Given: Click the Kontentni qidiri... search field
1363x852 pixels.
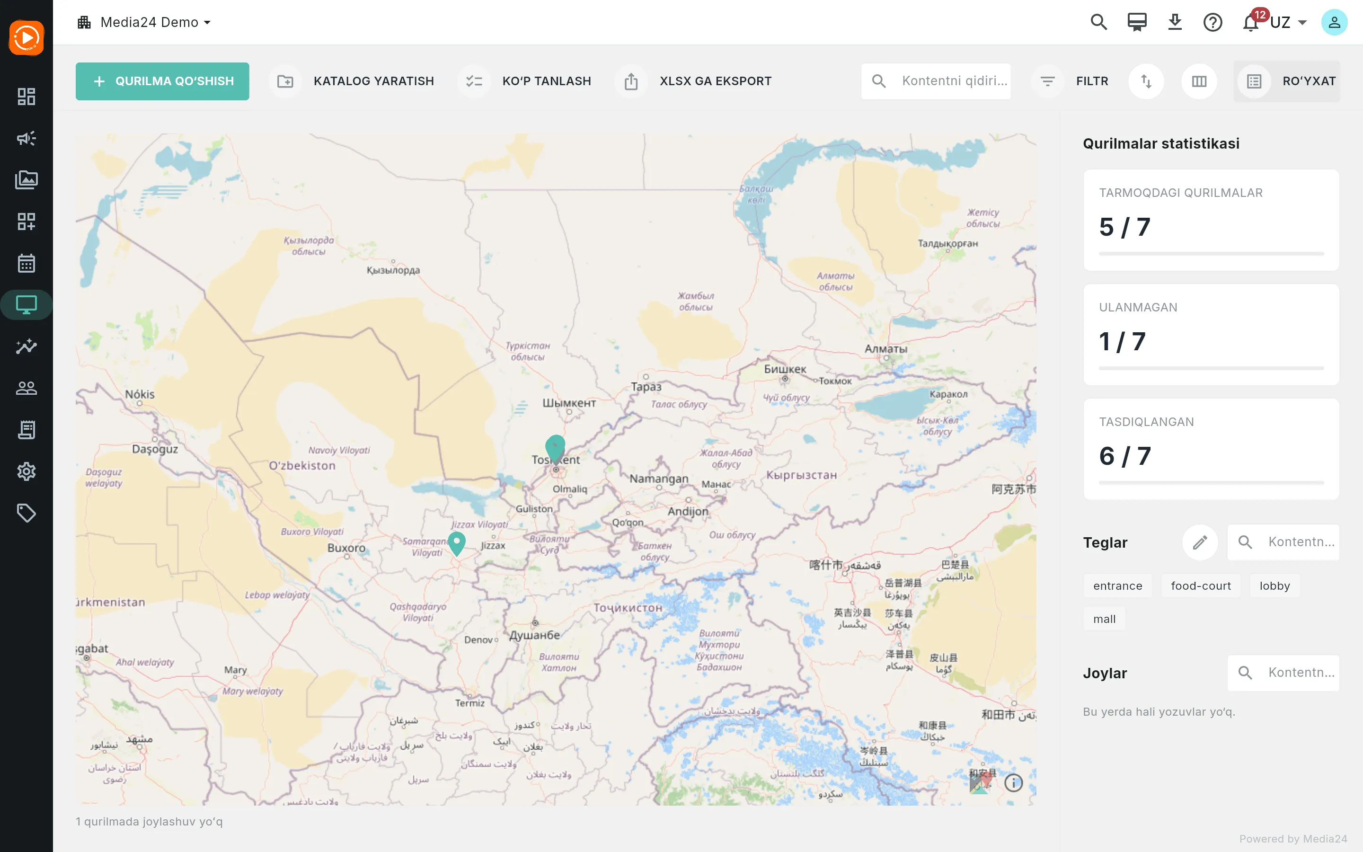Looking at the screenshot, I should click(x=936, y=81).
